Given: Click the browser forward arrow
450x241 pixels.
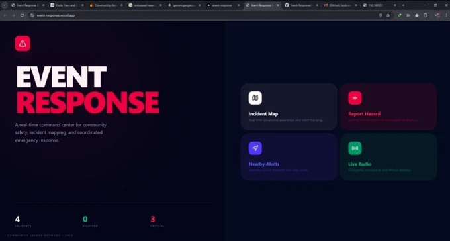Looking at the screenshot, I should point(13,15).
